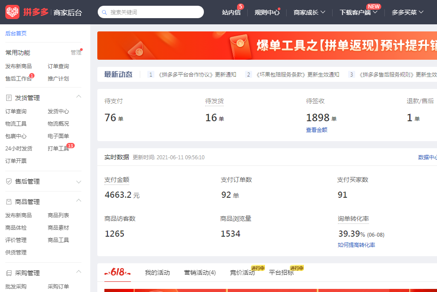Viewport: 437px width, 292px height.
Task: Switch to 竞价活动 tab
Action: point(242,273)
